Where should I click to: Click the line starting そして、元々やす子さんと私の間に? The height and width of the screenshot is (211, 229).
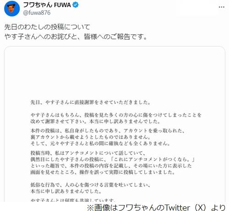coord(100,144)
